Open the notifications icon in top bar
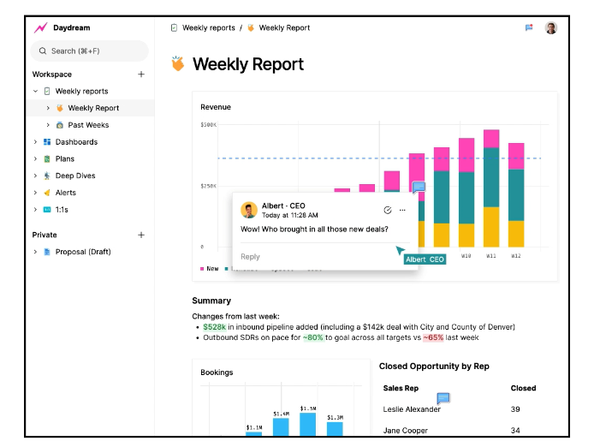 [529, 27]
